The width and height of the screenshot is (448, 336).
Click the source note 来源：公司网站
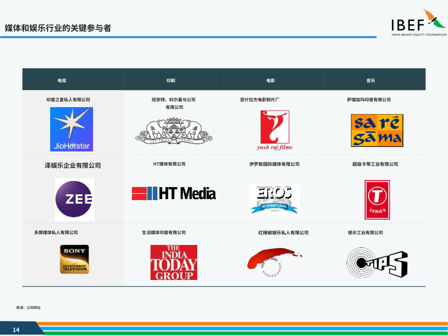pos(28,308)
